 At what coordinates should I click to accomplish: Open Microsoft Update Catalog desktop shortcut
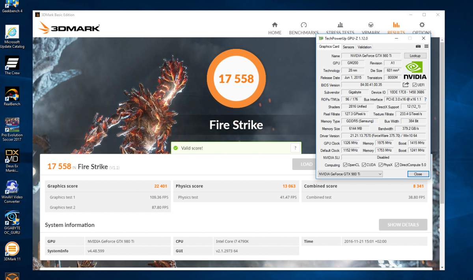(12, 37)
